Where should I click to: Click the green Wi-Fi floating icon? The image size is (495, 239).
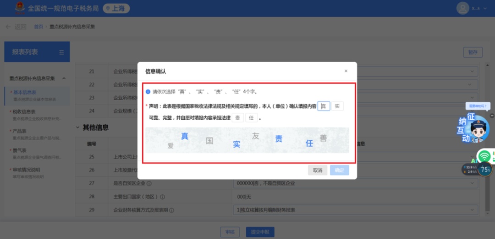(x=485, y=156)
